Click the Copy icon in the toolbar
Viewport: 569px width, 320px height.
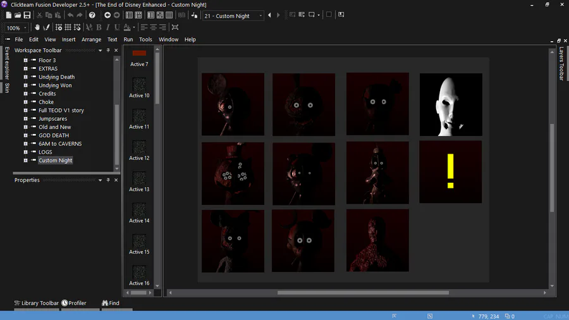point(49,15)
